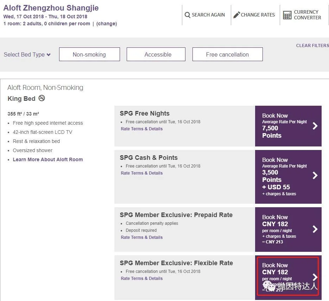
Task: Click the Search Again magnifier icon
Action: 188,15
